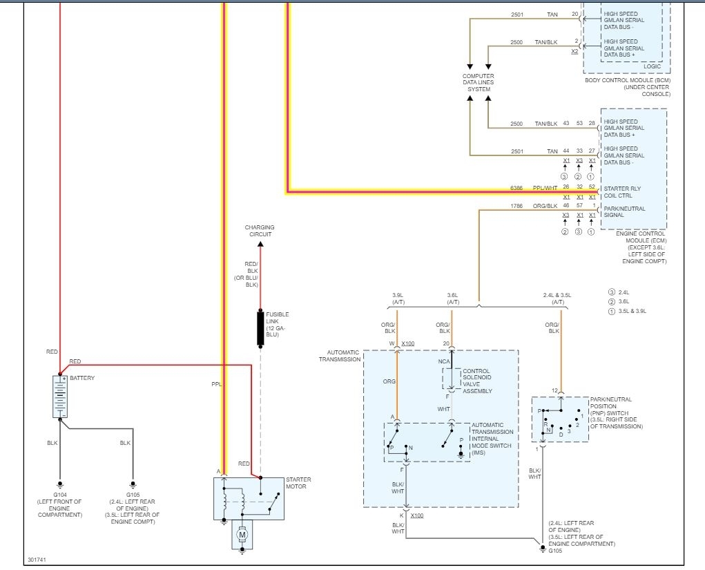Screen dimensions: 705x570
Task: Select the 'BODY CONTROL MODULE (BCM)' label
Action: [x=628, y=80]
